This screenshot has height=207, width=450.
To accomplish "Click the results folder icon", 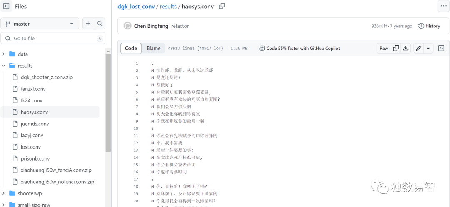I will click(x=12, y=66).
